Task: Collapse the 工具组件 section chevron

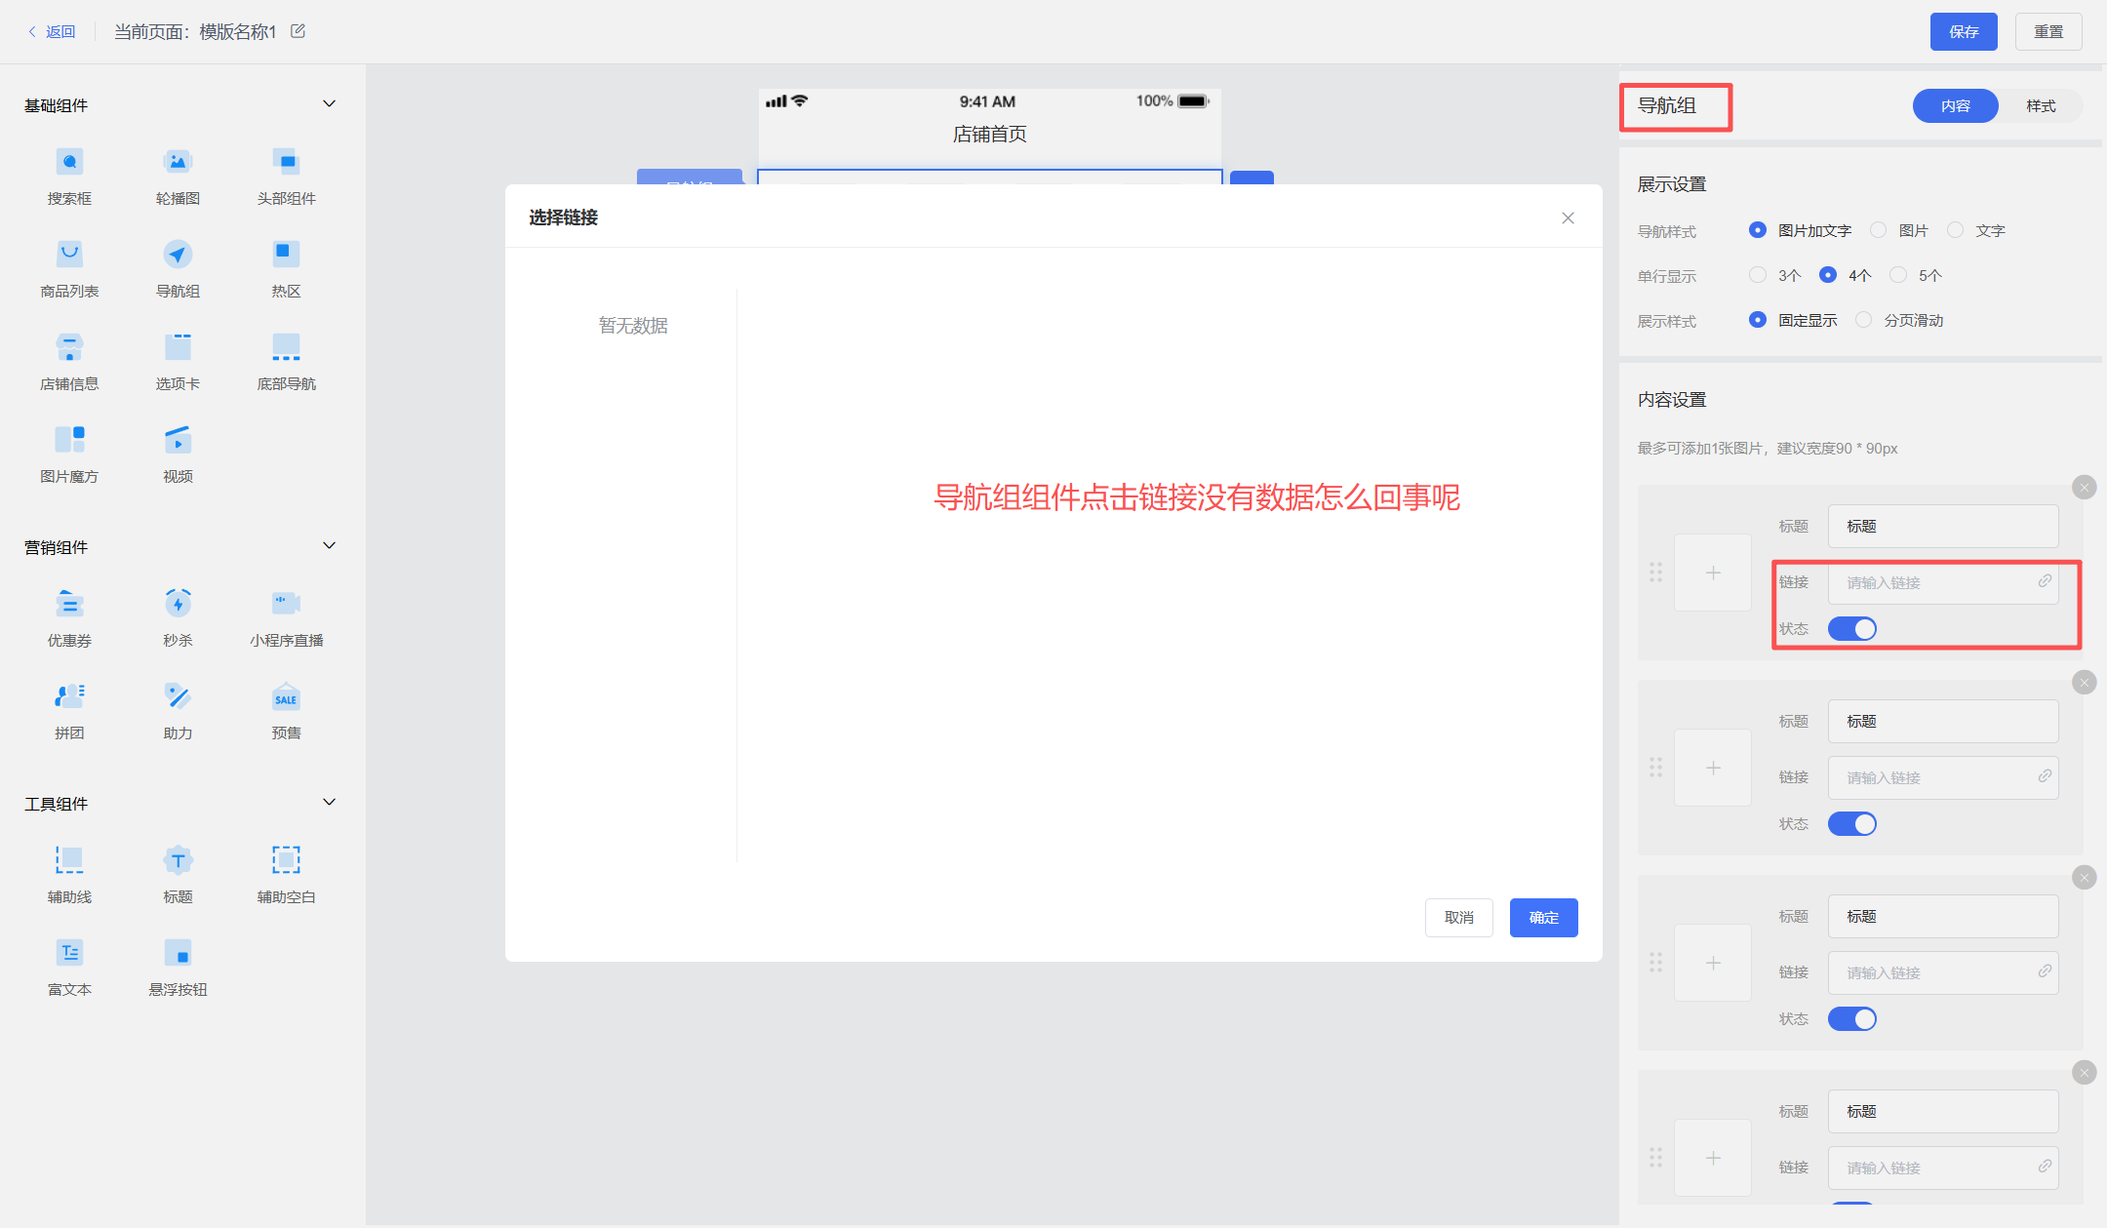Action: click(330, 802)
